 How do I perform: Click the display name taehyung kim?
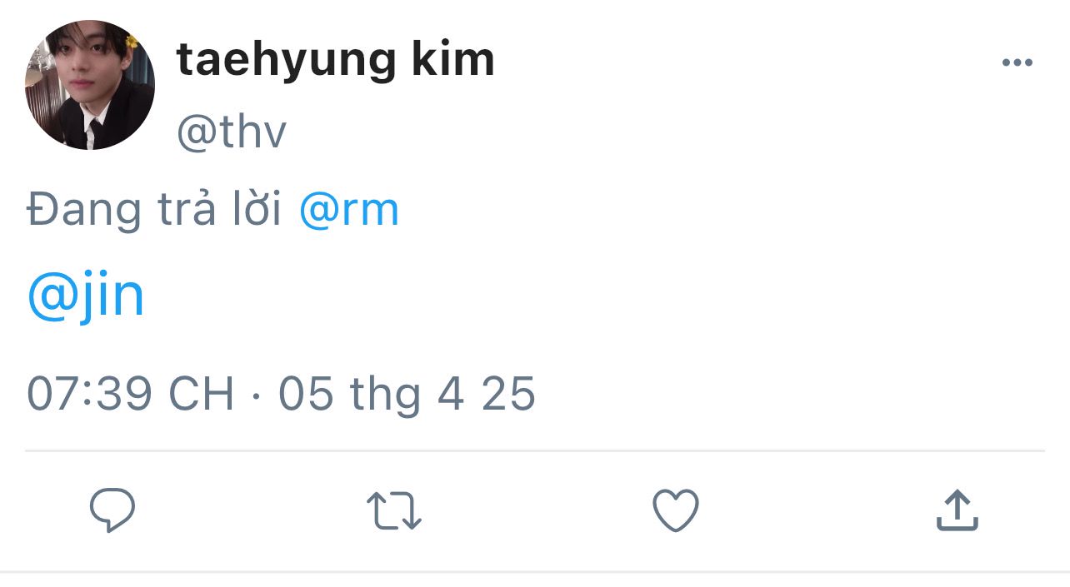[x=335, y=60]
